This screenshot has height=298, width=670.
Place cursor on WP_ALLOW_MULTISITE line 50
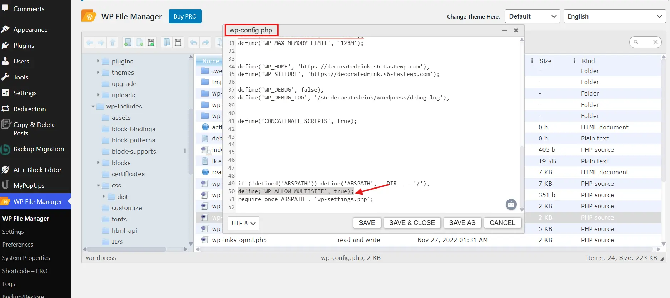point(296,191)
